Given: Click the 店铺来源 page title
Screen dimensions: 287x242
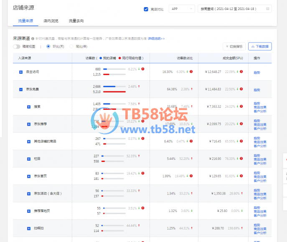Looking at the screenshot, I should point(23,8).
